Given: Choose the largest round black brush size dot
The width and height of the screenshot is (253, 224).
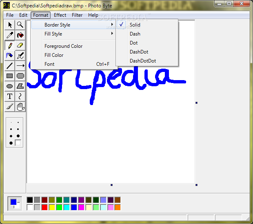Looking at the screenshot, I should click(11, 143).
